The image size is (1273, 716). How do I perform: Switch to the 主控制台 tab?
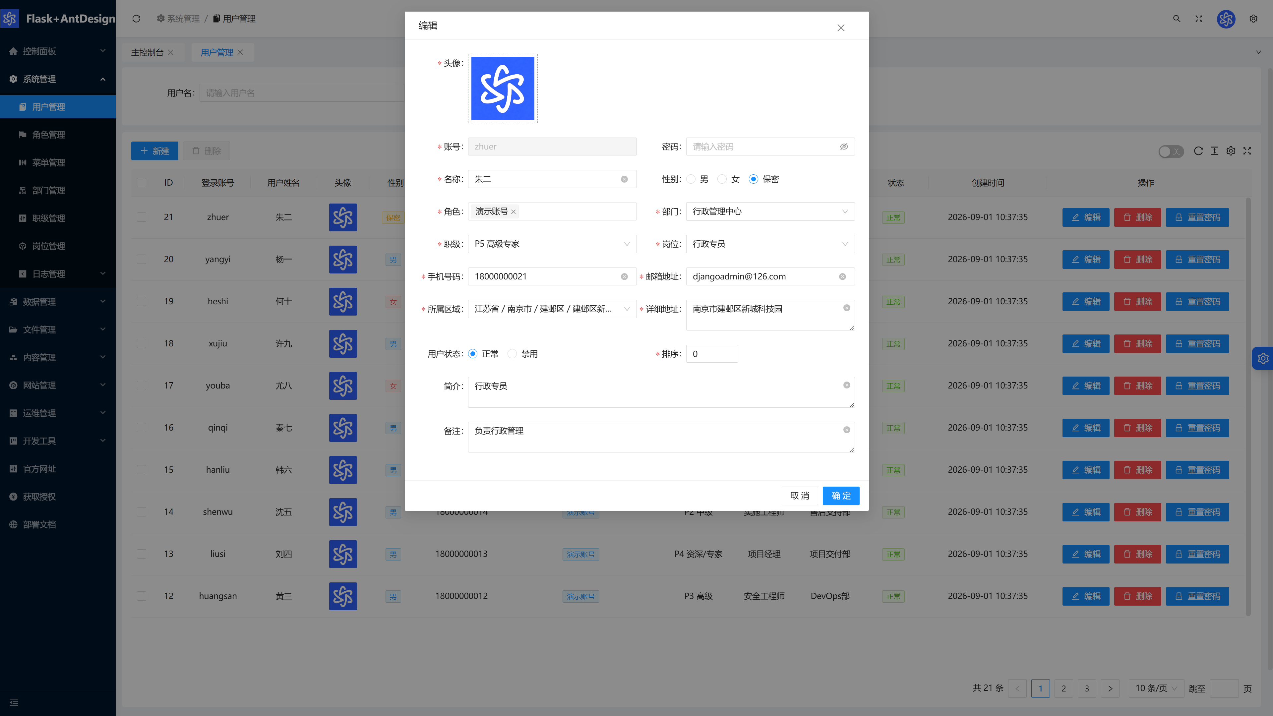click(147, 52)
